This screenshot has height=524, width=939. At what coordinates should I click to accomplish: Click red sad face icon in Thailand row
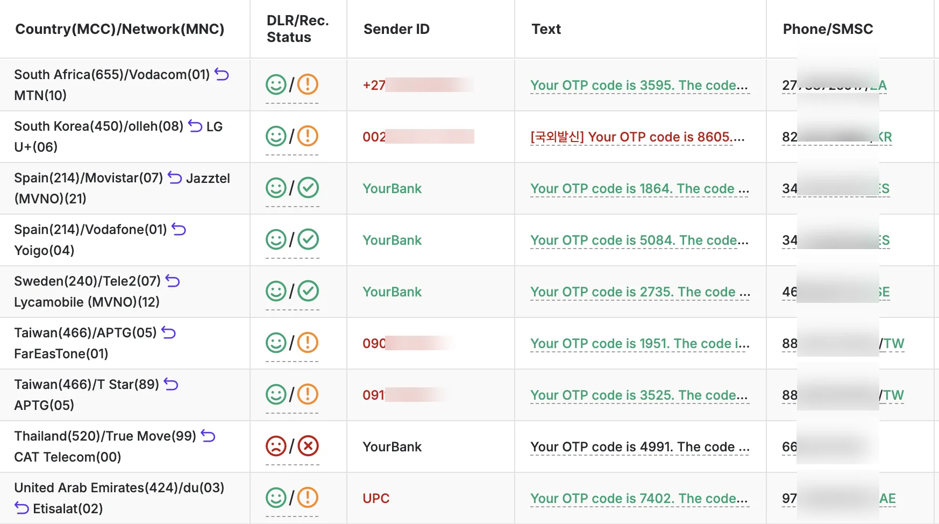276,446
